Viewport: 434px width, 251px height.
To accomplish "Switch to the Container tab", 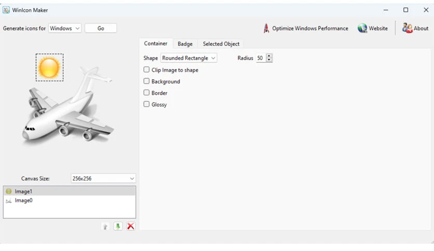I will (x=156, y=44).
